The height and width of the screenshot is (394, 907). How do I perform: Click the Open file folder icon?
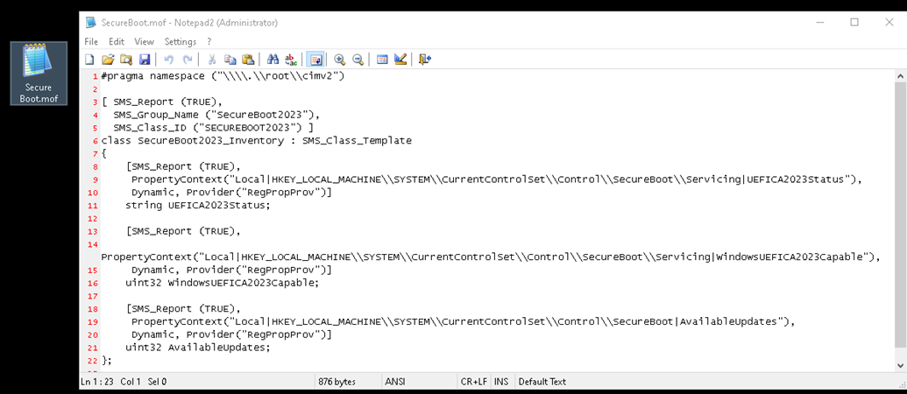click(x=108, y=60)
